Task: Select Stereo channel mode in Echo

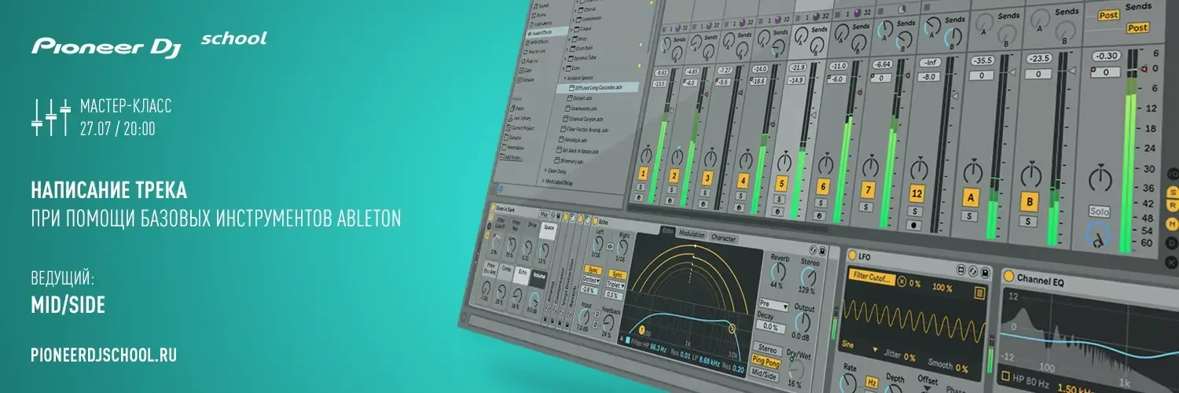Action: (767, 349)
